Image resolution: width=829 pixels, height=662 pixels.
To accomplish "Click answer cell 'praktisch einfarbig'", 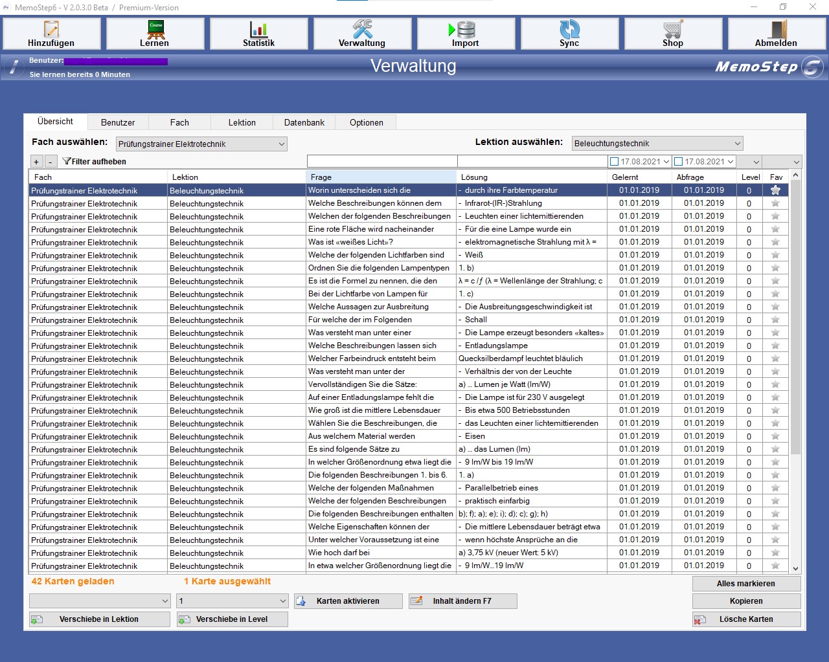I will (532, 501).
